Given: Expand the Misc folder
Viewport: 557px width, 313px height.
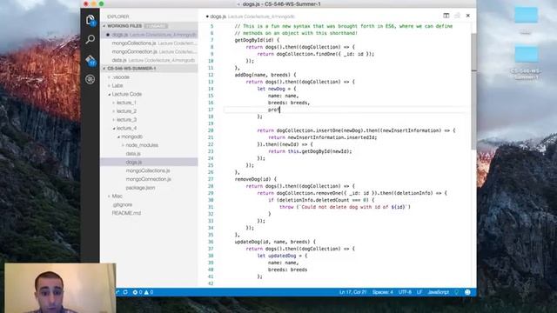Looking at the screenshot, I should (117, 196).
